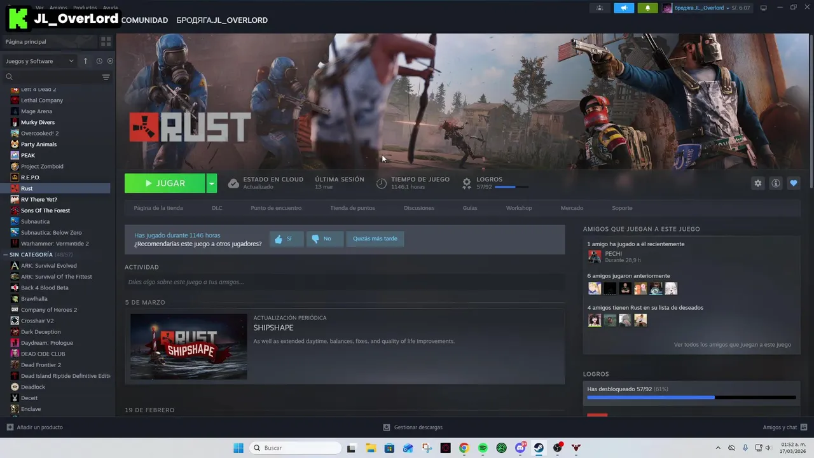
Task: Open the green notifications bell
Action: 648,8
